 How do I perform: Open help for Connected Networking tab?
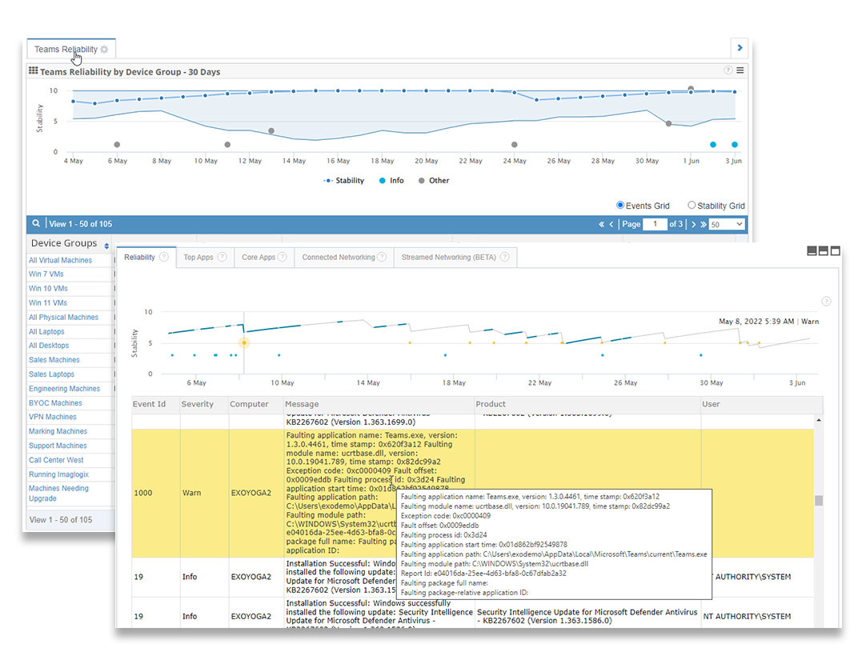pos(382,257)
